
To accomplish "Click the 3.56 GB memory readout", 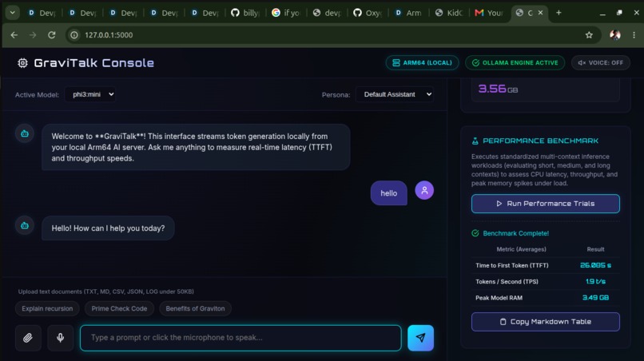I will coord(498,89).
